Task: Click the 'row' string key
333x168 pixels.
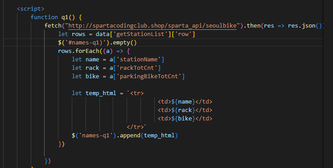Action: point(183,34)
